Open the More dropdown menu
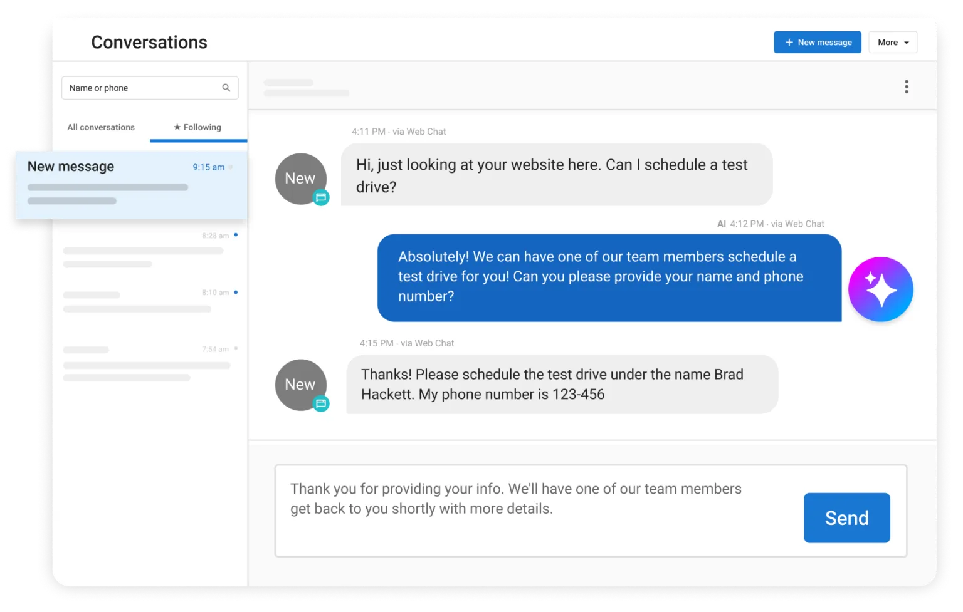This screenshot has height=612, width=963. pyautogui.click(x=892, y=42)
